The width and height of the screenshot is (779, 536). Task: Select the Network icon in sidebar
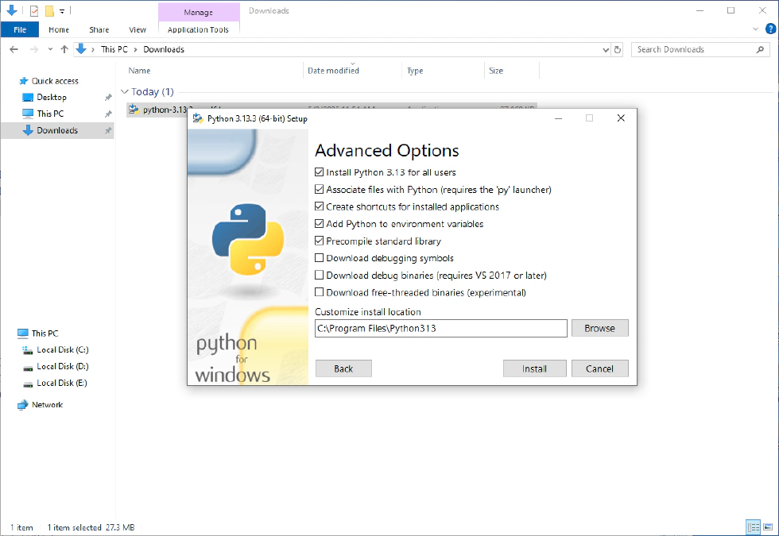tap(22, 405)
